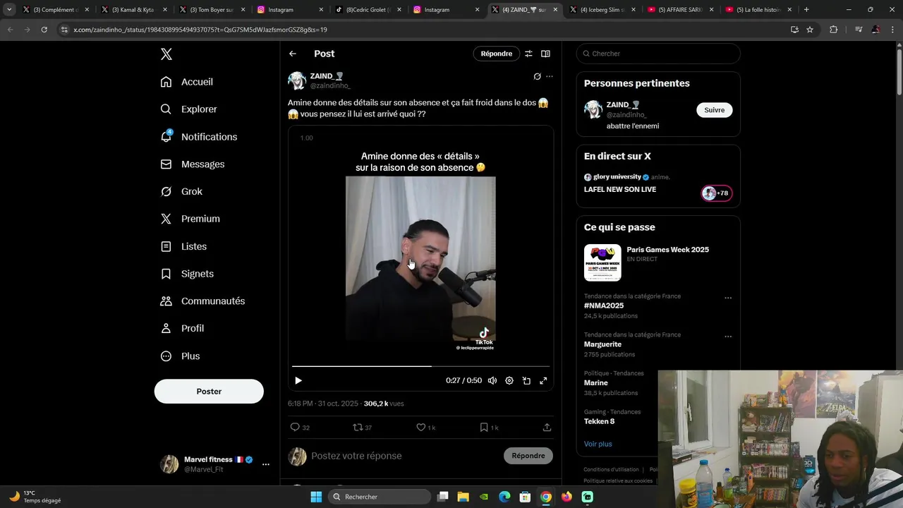
Task: Open ZAIND_ profile avatar on the post
Action: pyautogui.click(x=297, y=80)
